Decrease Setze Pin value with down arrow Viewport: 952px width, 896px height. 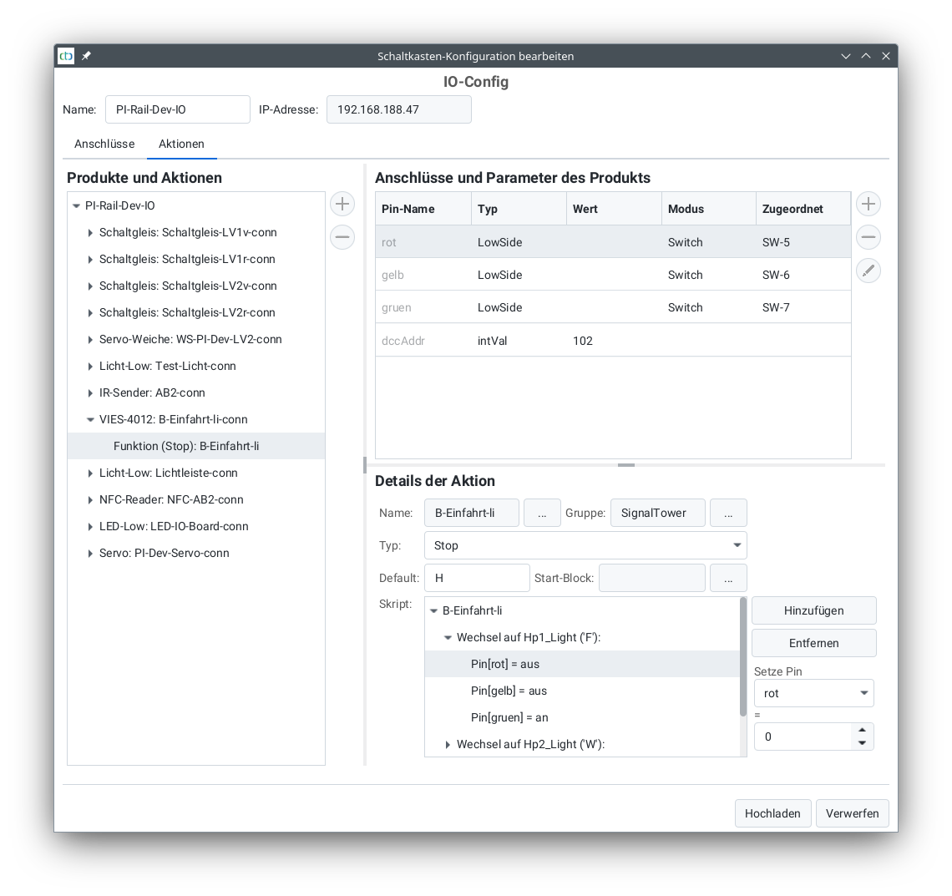pos(863,743)
